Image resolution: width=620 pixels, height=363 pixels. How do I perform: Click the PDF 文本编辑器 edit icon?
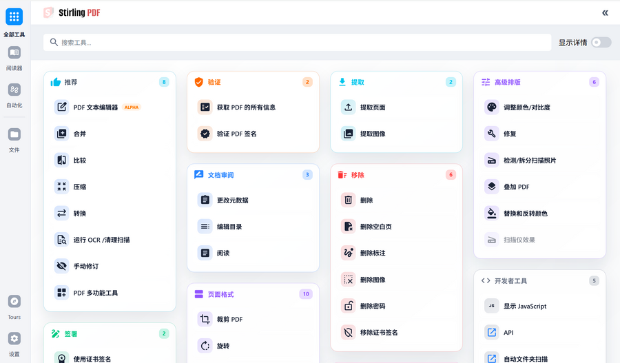pyautogui.click(x=62, y=107)
